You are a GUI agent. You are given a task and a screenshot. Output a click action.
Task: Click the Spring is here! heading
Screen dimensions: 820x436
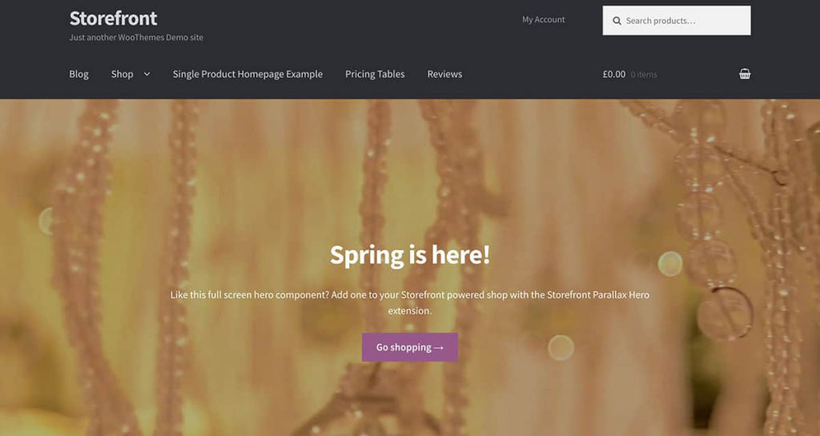[410, 255]
